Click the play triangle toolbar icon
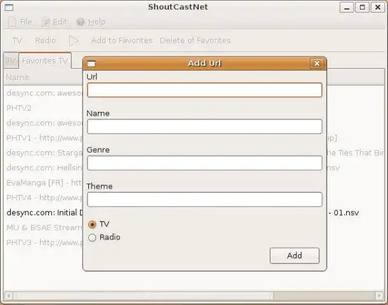 tap(74, 41)
